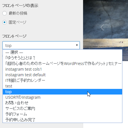The width and height of the screenshot is (128, 128).
Task: Select instagram test default option
Action: click(x=62, y=75)
